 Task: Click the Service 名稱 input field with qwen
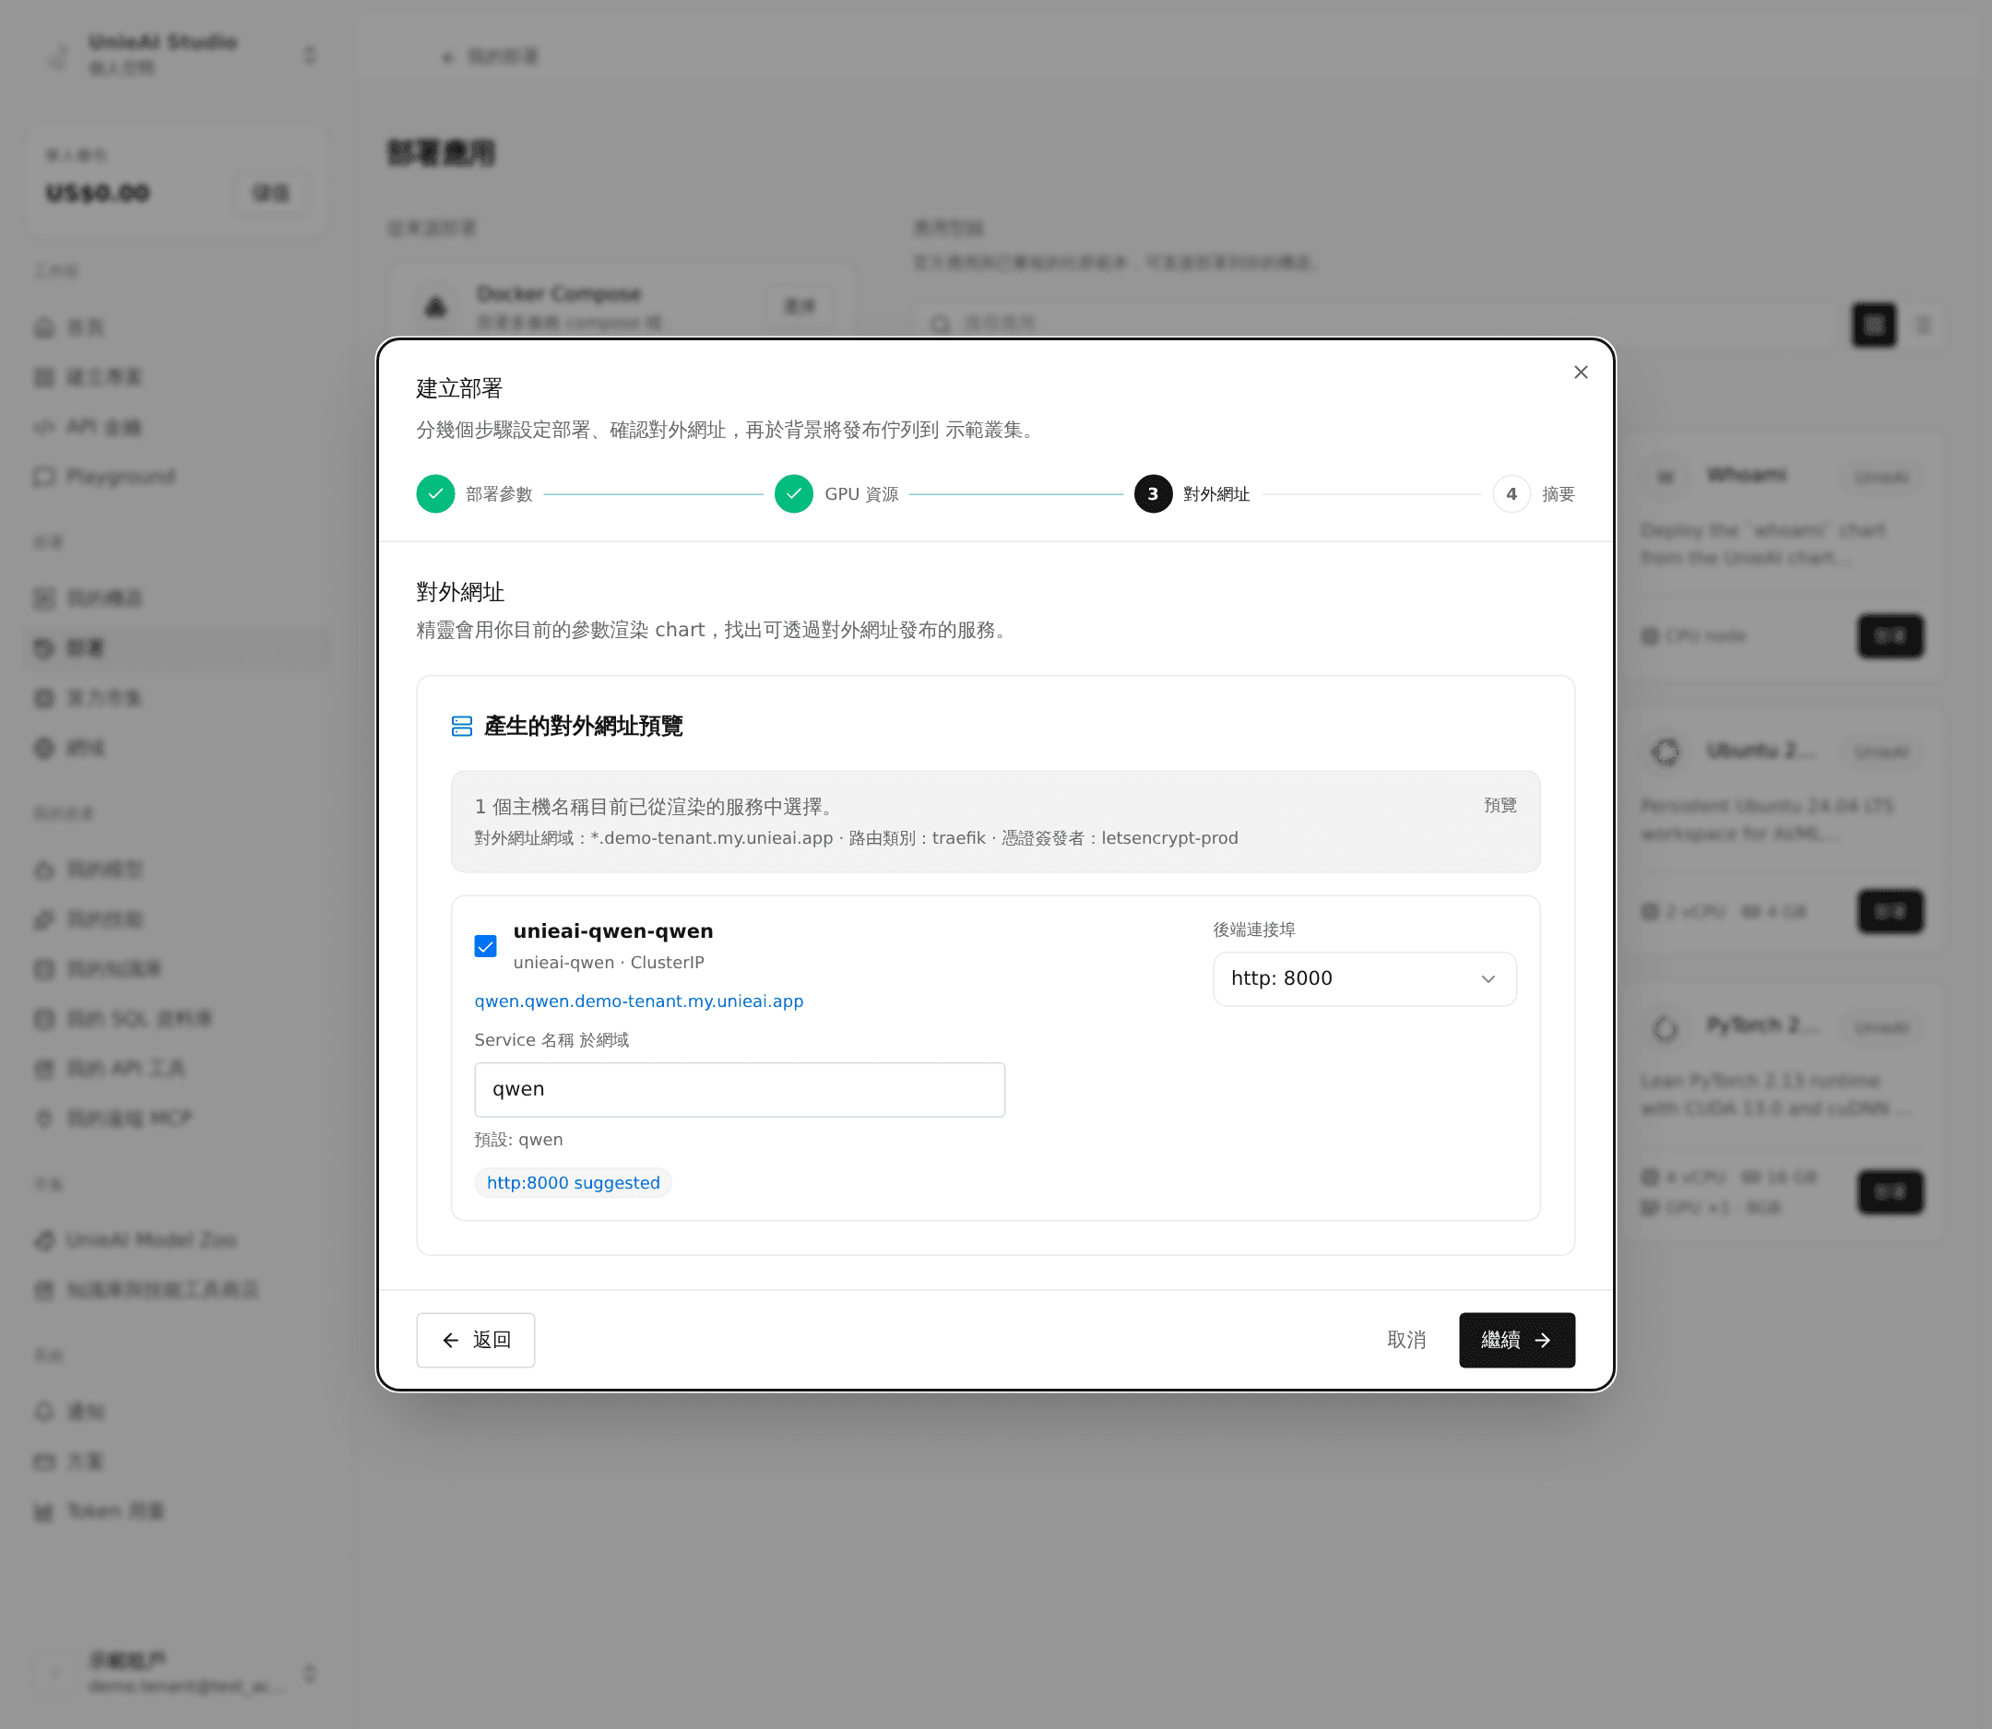[x=740, y=1089]
